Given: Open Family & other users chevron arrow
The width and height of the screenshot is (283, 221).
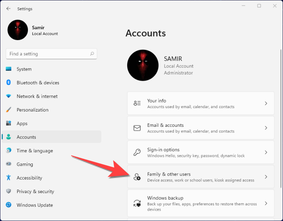Looking at the screenshot, I should (x=266, y=177).
